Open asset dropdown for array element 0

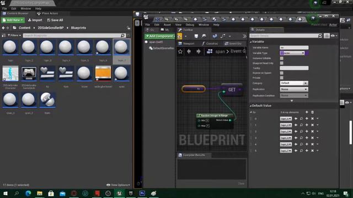tap(286, 119)
